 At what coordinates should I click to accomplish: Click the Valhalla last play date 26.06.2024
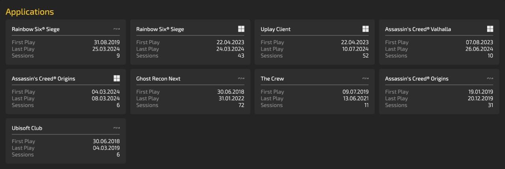[479, 49]
